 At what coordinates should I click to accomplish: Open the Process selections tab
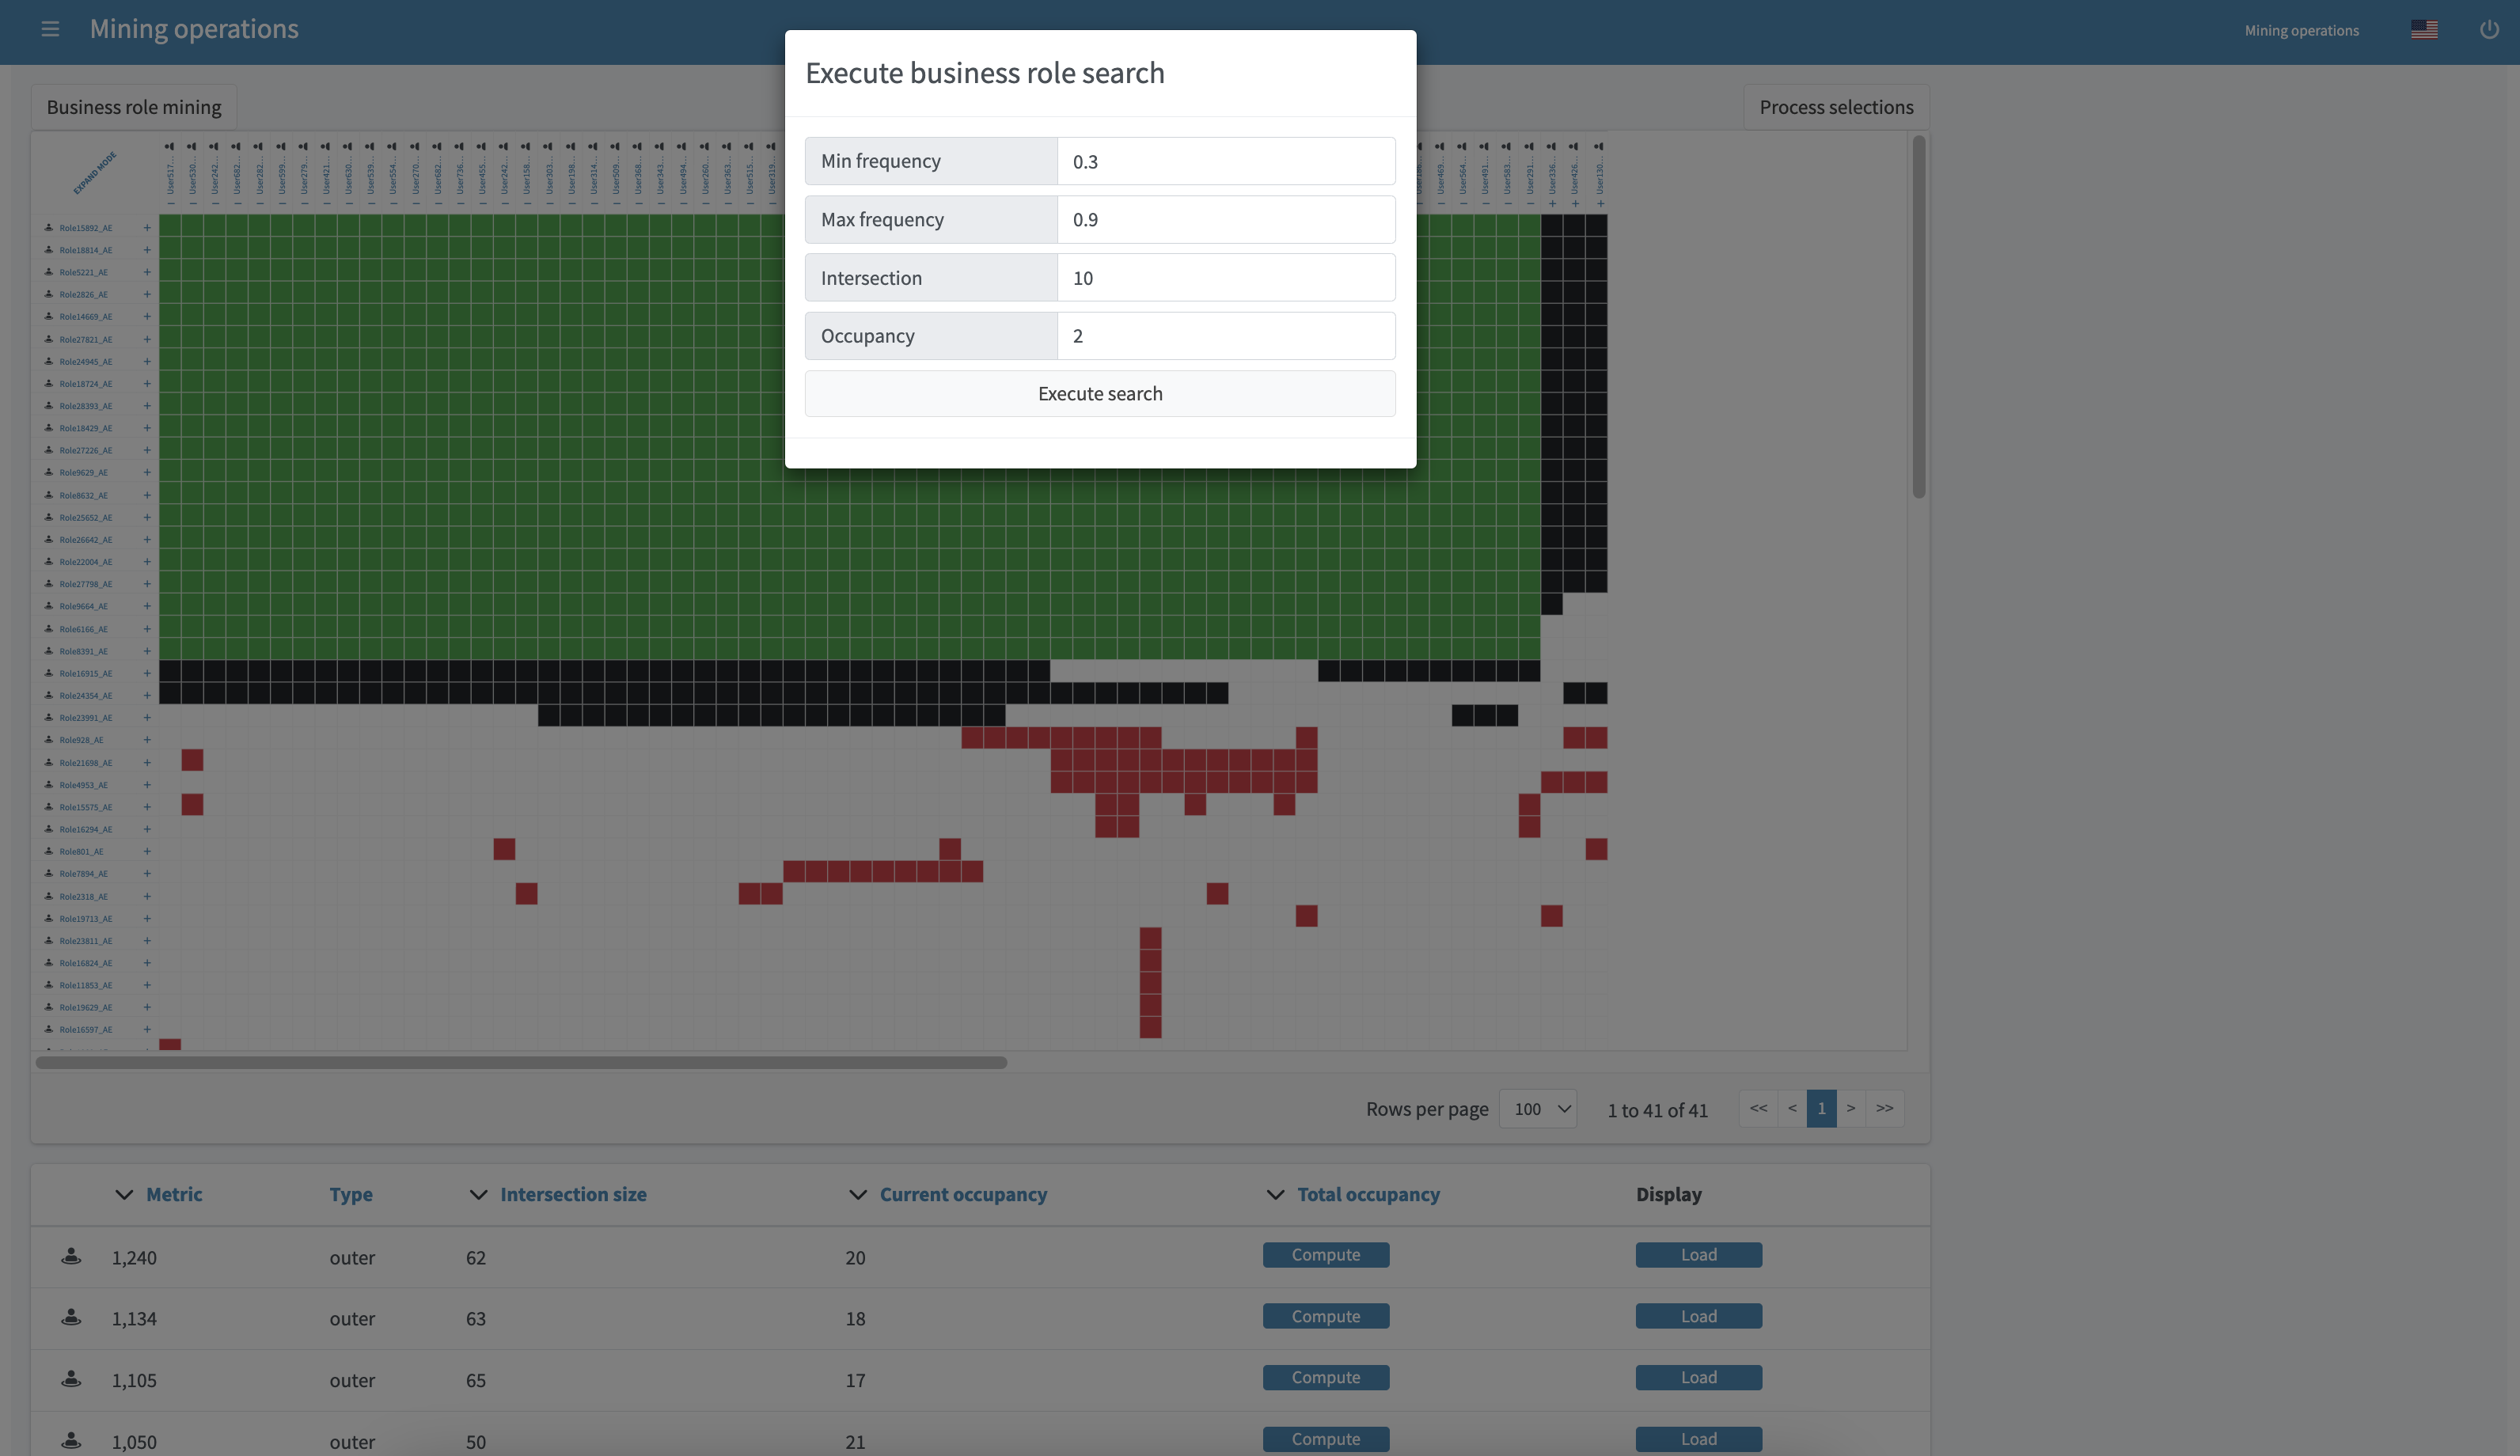pos(1836,107)
